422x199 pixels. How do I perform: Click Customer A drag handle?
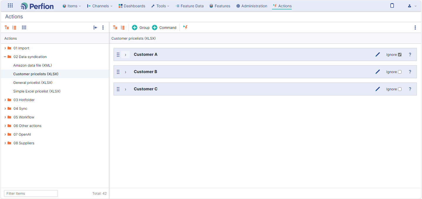click(x=118, y=55)
